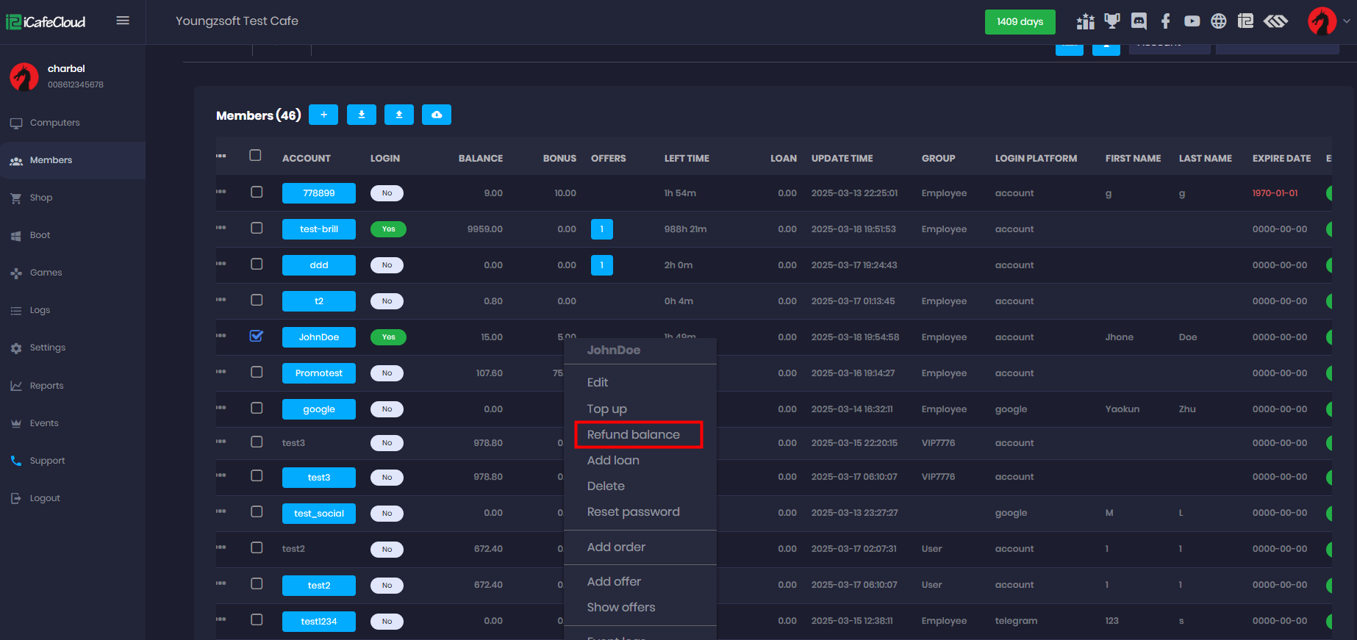Open the three-dot menu for test-brill row

pyautogui.click(x=221, y=228)
